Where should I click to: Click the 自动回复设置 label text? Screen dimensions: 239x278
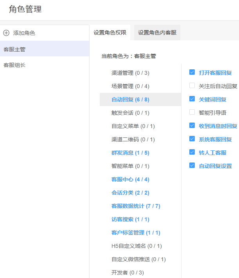click(x=215, y=166)
